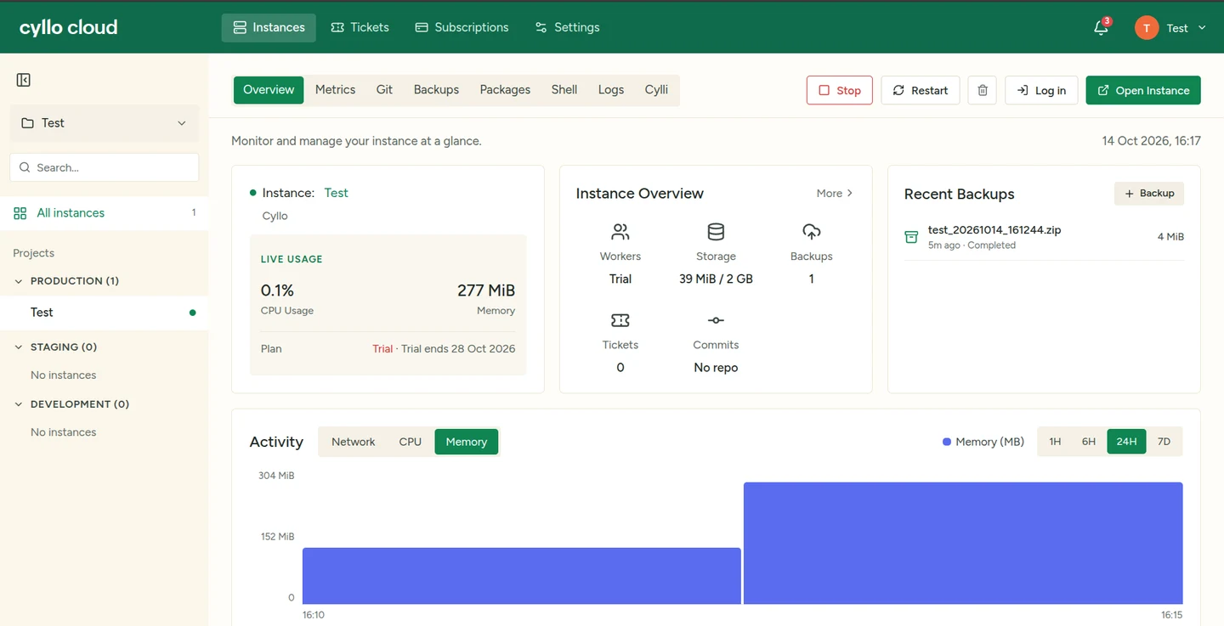Click the cyllo cloud logo
This screenshot has height=626, width=1224.
pos(69,27)
